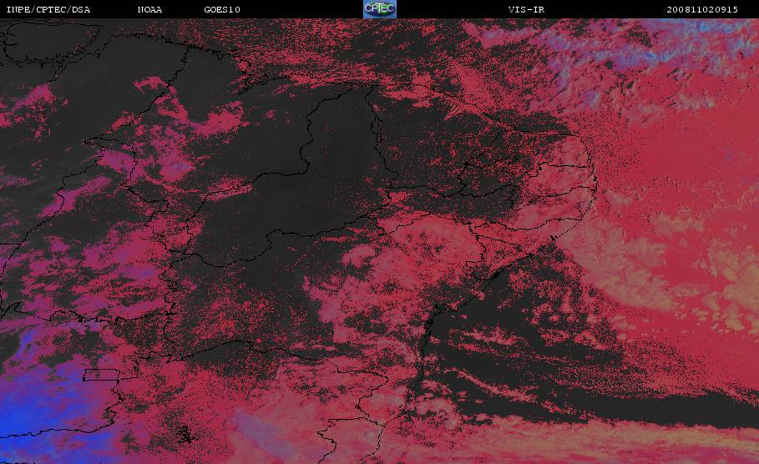This screenshot has height=464, width=759.
Task: Click the VIS-IR channel label
Action: pos(526,10)
